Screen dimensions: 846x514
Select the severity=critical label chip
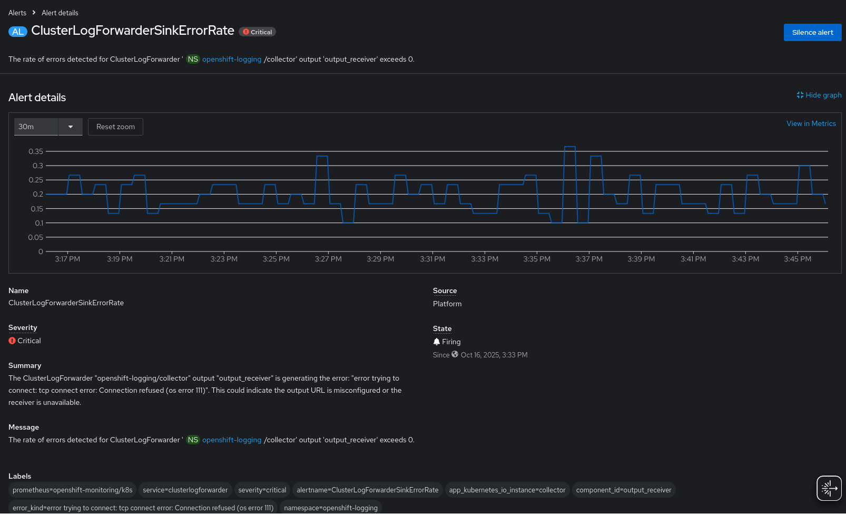(262, 490)
